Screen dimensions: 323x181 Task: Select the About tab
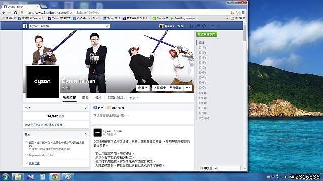coord(85,98)
